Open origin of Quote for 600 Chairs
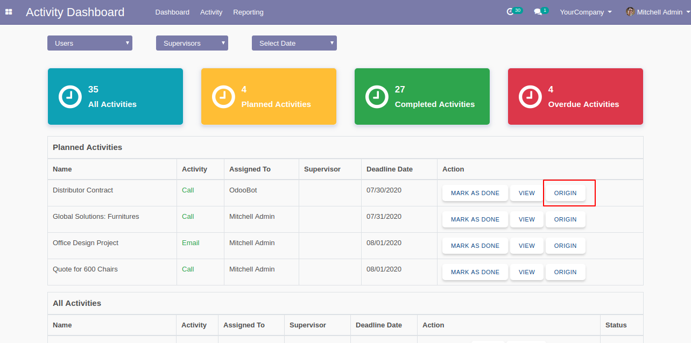 tap(566, 272)
